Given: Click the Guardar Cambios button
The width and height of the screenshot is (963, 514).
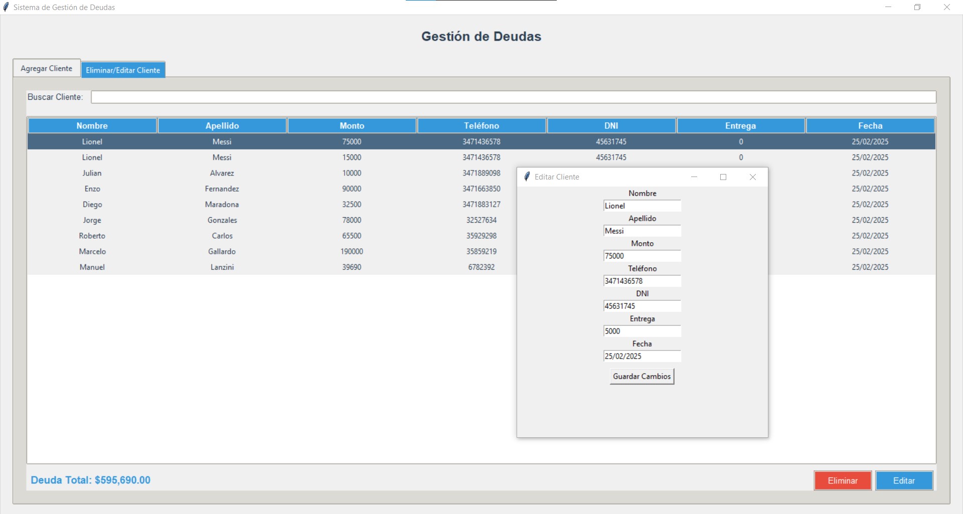Looking at the screenshot, I should point(641,377).
